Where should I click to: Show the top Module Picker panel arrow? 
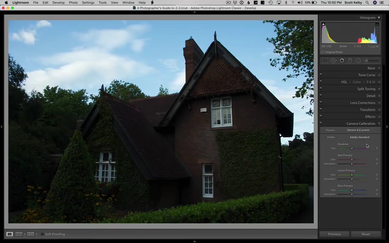pos(194,12)
